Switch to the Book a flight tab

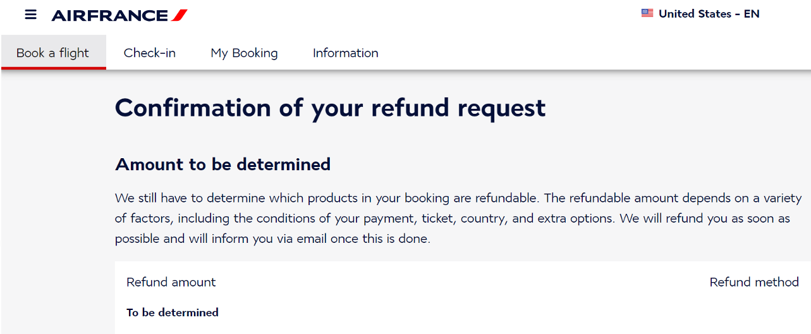(x=52, y=53)
